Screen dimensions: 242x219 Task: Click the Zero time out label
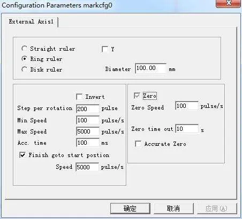coord(152,129)
